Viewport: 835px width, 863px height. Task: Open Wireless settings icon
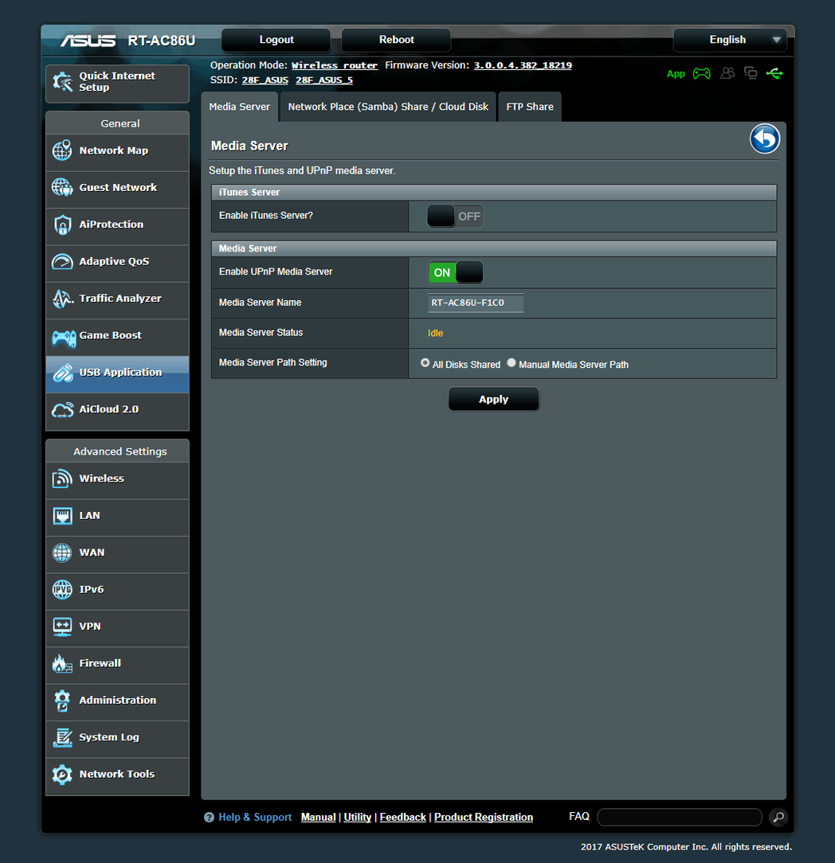62,478
